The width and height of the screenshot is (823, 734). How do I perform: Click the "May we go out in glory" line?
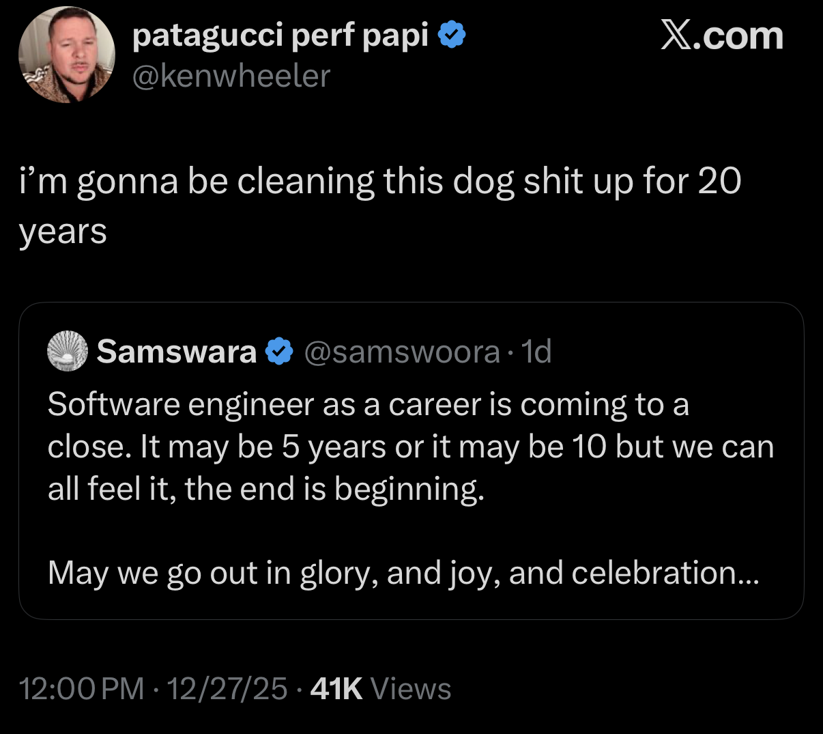pos(403,573)
